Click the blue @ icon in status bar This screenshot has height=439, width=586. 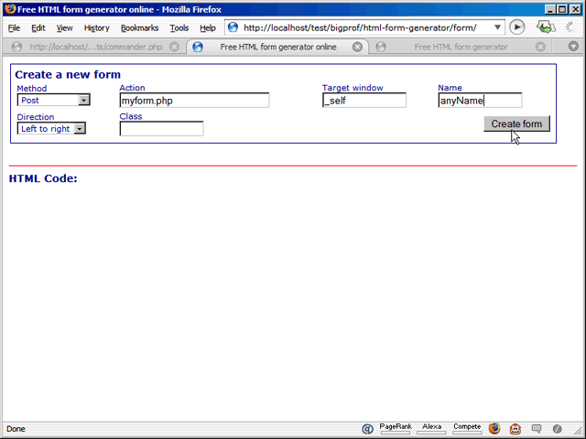tap(367, 429)
